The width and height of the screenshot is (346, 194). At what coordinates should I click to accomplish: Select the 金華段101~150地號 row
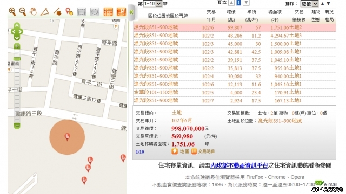[235, 92]
